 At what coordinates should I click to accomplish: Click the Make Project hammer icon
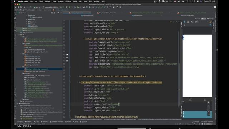[x=31, y=7]
